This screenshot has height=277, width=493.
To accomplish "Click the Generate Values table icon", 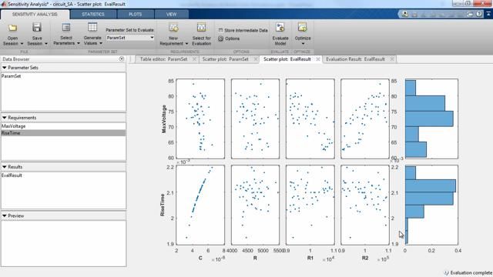I will click(x=92, y=28).
